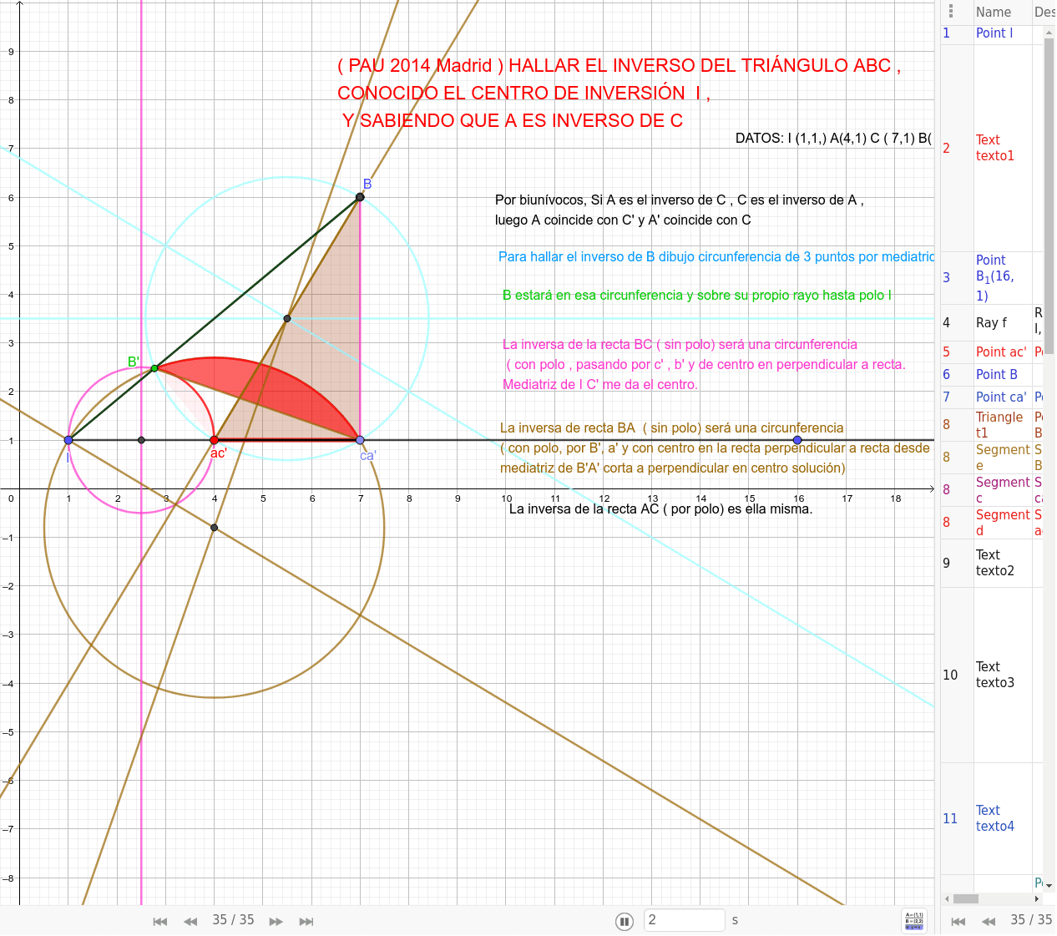Viewport: 1057px width, 936px height.
Task: Jump to first construction step in graphics bar
Action: pos(159,921)
